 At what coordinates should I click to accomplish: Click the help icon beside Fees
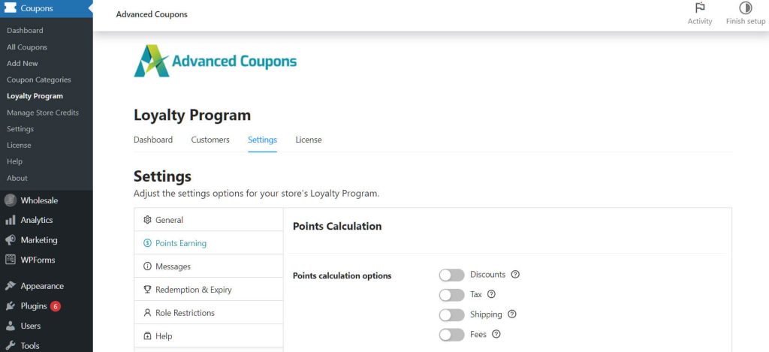pos(496,334)
